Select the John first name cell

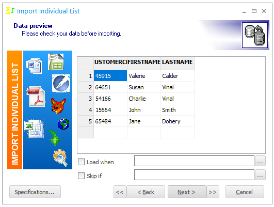click(144, 110)
